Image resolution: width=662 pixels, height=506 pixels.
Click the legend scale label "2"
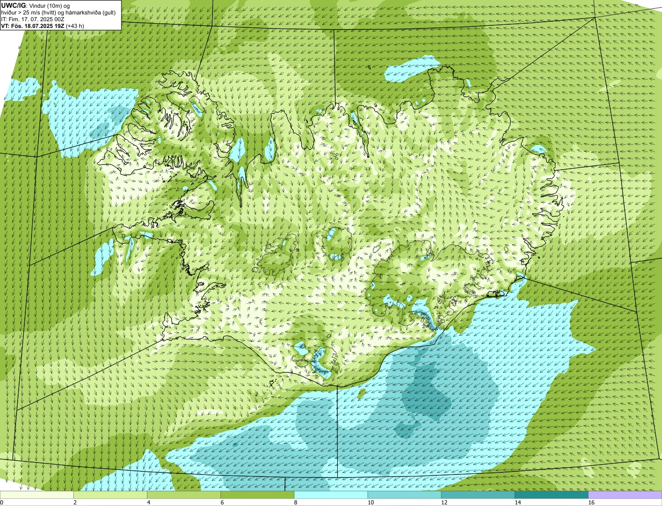pyautogui.click(x=75, y=502)
